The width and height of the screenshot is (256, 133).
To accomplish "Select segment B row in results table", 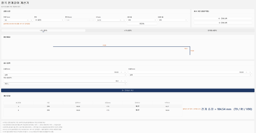I will point(93,110).
